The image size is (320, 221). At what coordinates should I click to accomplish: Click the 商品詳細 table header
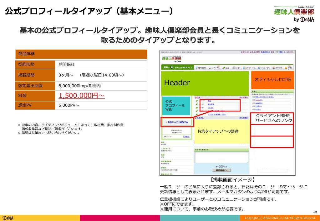(81, 54)
